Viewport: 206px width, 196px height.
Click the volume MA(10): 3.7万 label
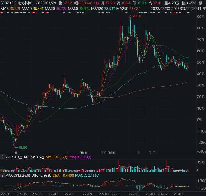pyautogui.click(x=57, y=157)
